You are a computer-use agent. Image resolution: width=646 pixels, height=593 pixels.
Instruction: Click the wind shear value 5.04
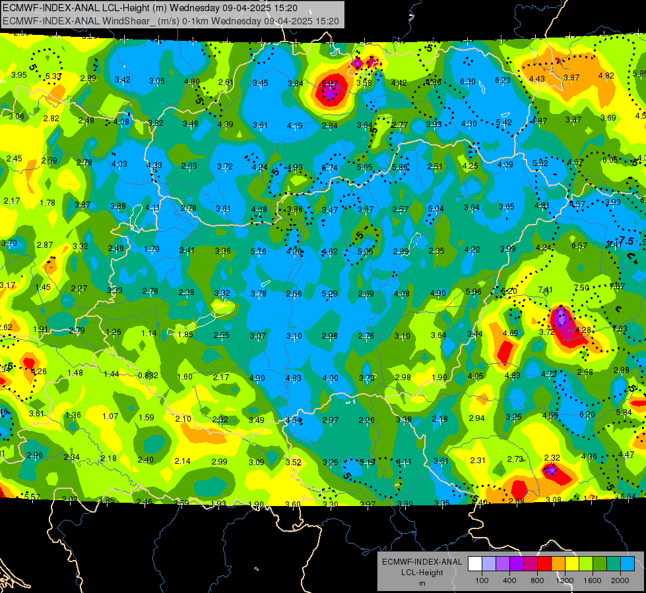click(x=436, y=209)
